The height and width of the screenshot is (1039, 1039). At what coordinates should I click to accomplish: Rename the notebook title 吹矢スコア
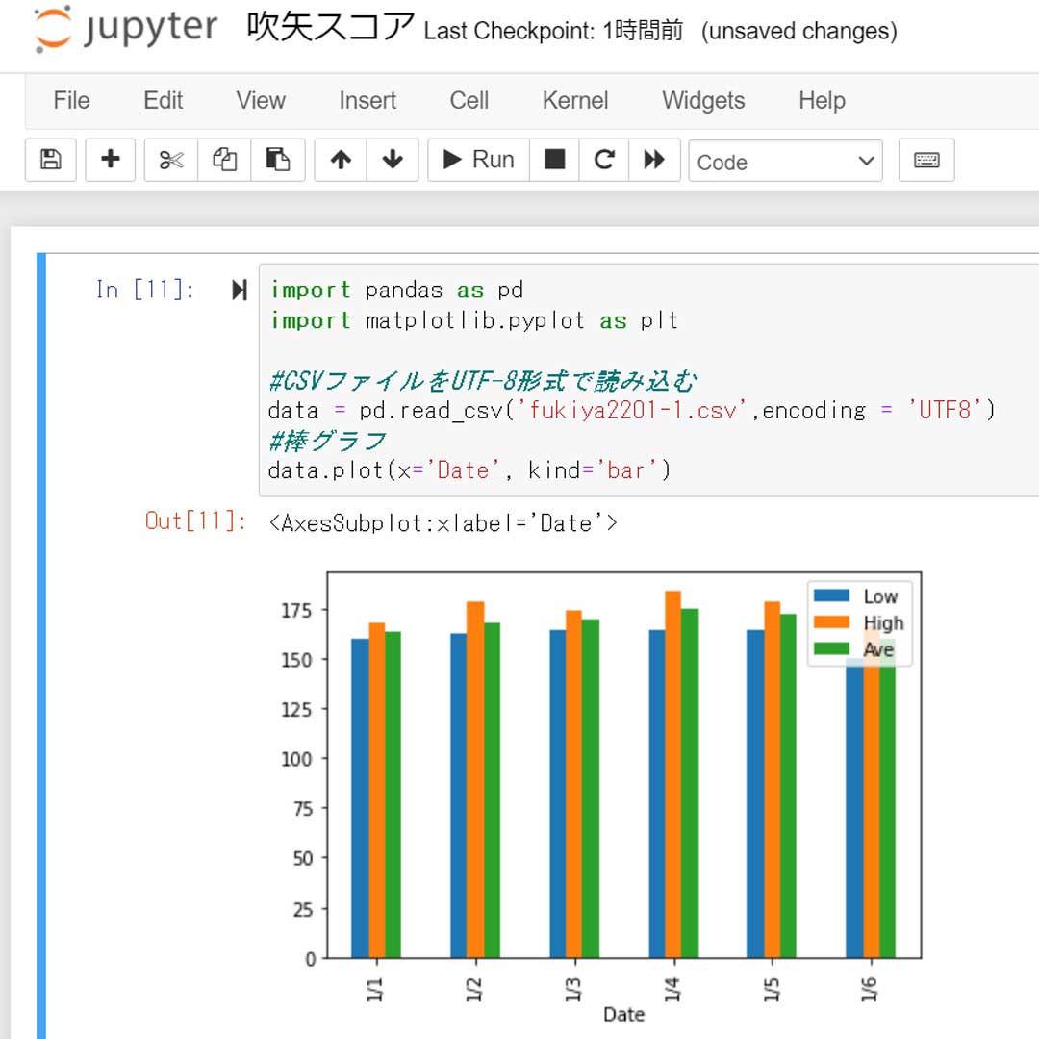tap(331, 27)
